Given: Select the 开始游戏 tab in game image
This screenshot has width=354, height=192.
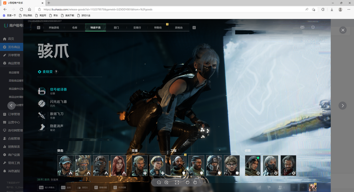Looking at the screenshot, I should 54,28.
